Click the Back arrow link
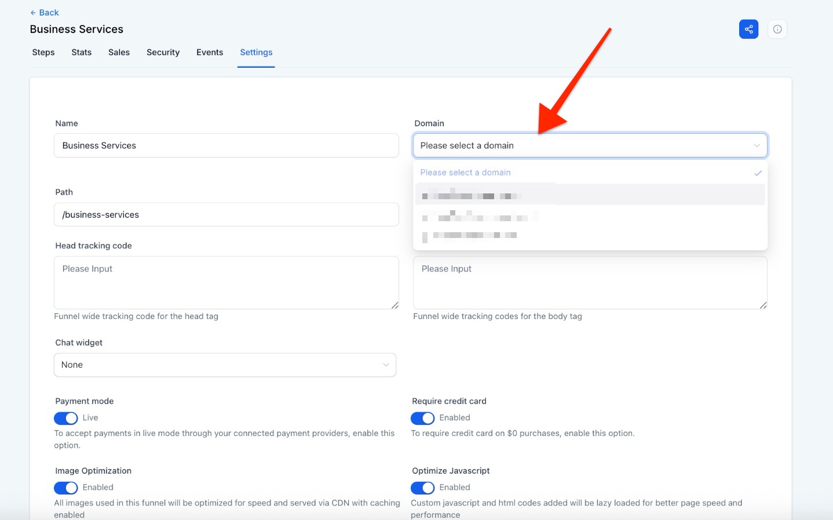Image resolution: width=833 pixels, height=520 pixels. 45,13
